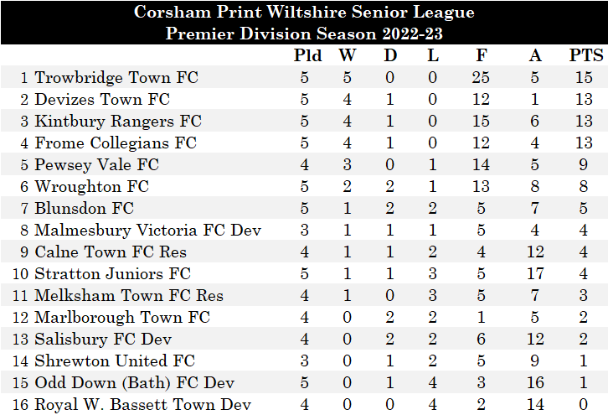608x415 pixels.
Task: Select Royal W. Bassett Town Dev
Action: click(142, 405)
